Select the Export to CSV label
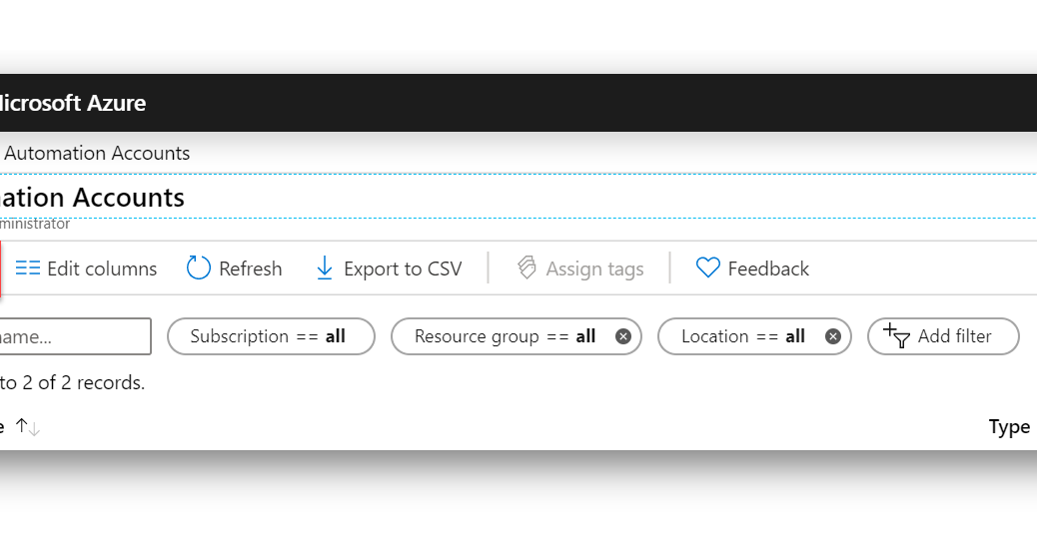 [403, 268]
